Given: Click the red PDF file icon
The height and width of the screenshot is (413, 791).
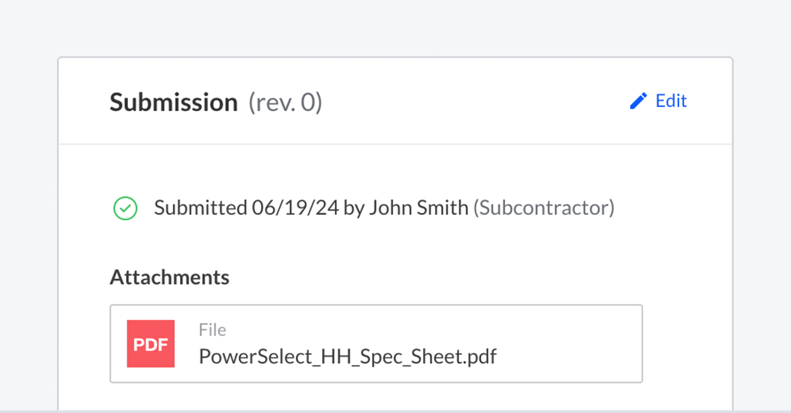Looking at the screenshot, I should (x=151, y=343).
